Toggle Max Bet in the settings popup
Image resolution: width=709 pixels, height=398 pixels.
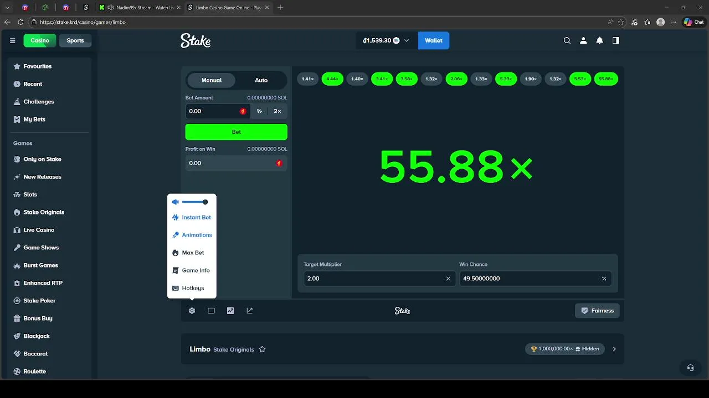(188, 253)
